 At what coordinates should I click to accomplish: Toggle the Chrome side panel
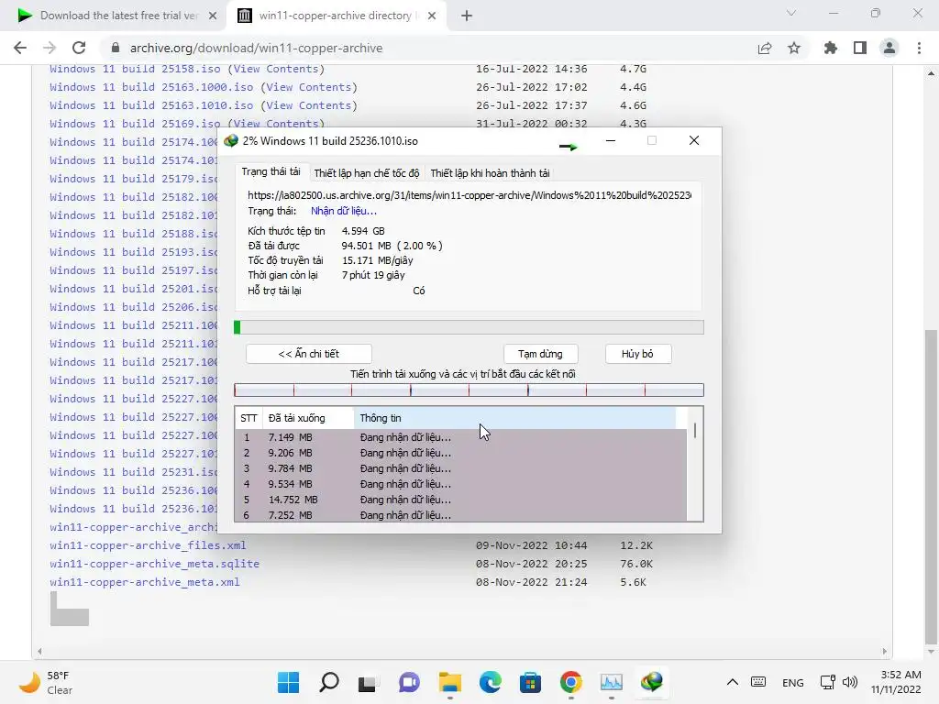tap(860, 48)
